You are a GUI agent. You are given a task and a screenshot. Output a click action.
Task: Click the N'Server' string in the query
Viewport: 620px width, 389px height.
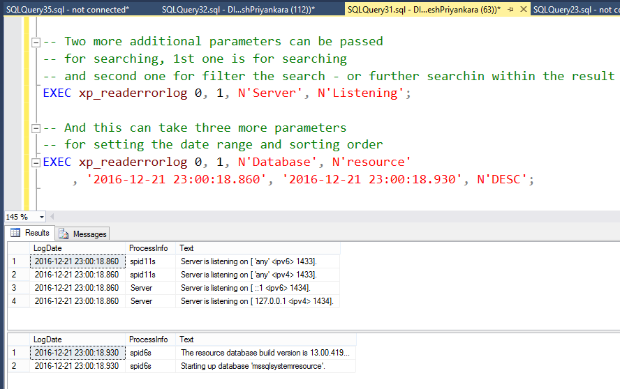coord(270,93)
